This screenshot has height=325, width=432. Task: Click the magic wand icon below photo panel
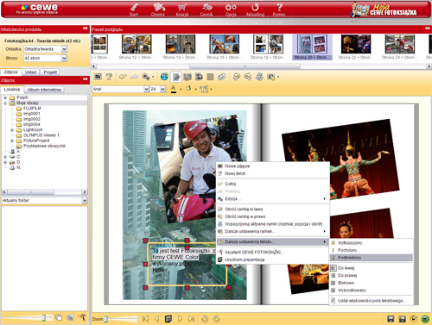(x=82, y=317)
